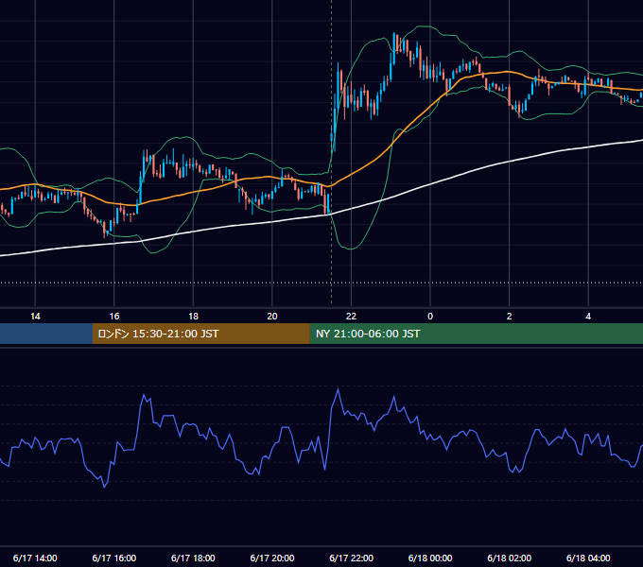Click the 16 hour axis label
643x567 pixels.
click(x=114, y=317)
